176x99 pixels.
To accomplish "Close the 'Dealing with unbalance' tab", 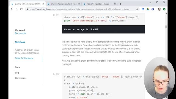I will (43, 4).
